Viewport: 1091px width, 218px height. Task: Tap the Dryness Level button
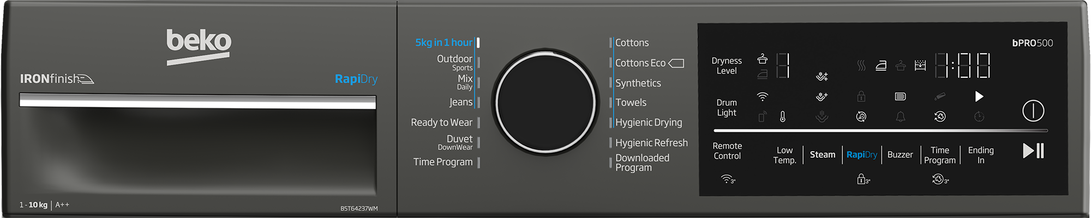(727, 66)
